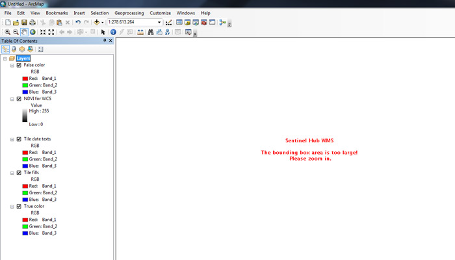Viewport: 455px width, 260px height.
Task: Open the map scale dropdown
Action: click(159, 22)
